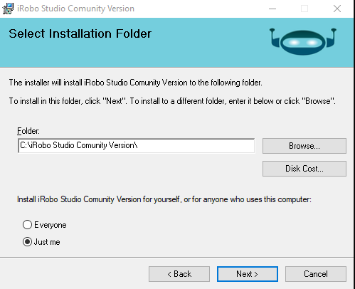
Task: Click the divider line above the navigation buttons
Action: pyautogui.click(x=176, y=257)
